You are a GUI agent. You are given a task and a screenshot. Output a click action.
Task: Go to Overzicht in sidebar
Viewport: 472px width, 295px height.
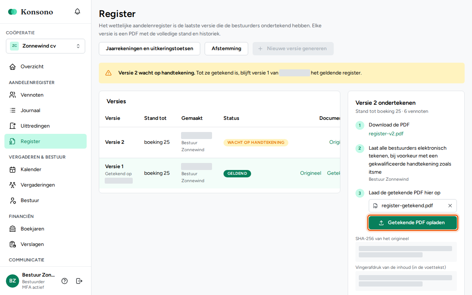(45, 67)
